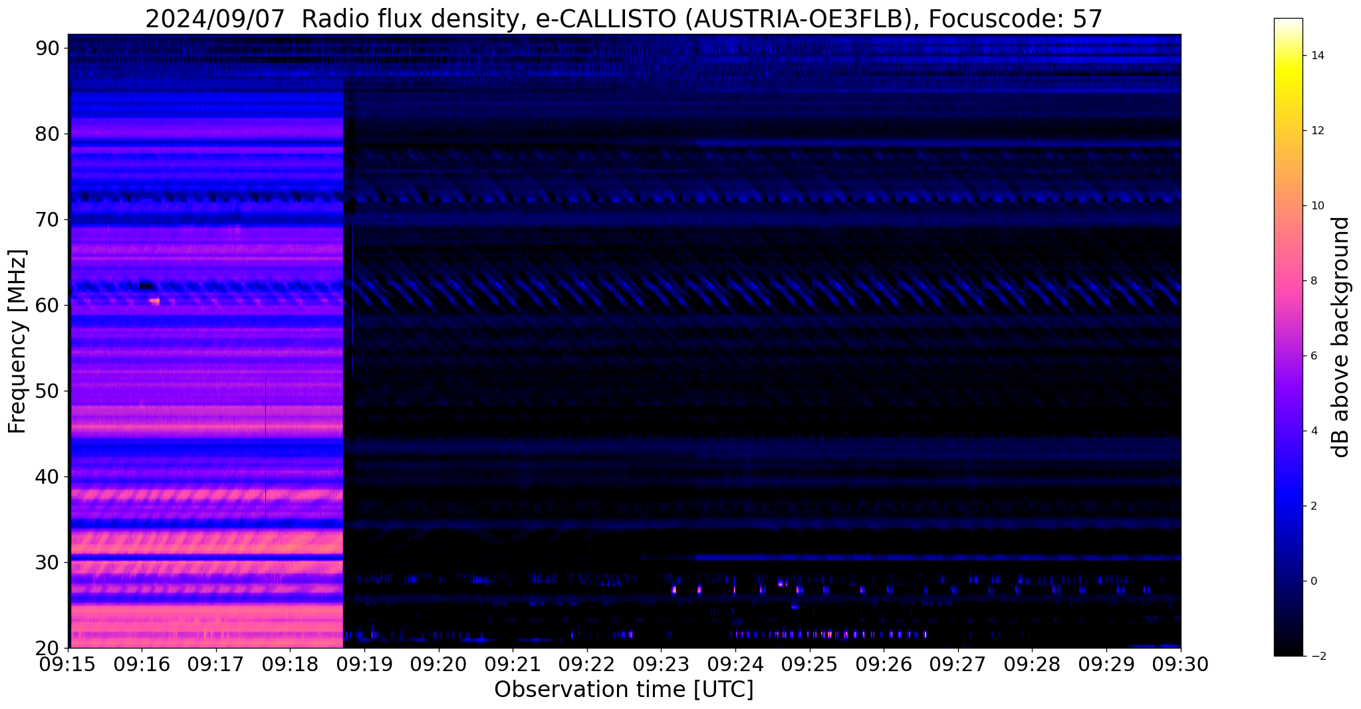Click the 90 MHz frequency tick label
The width and height of the screenshot is (1361, 709).
tap(47, 48)
